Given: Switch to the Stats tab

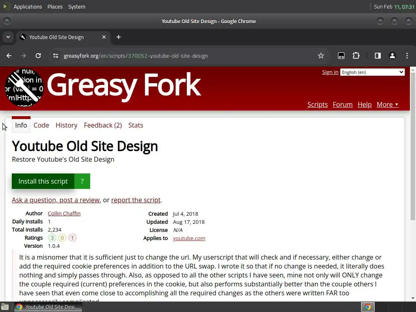Looking at the screenshot, I should tap(136, 125).
